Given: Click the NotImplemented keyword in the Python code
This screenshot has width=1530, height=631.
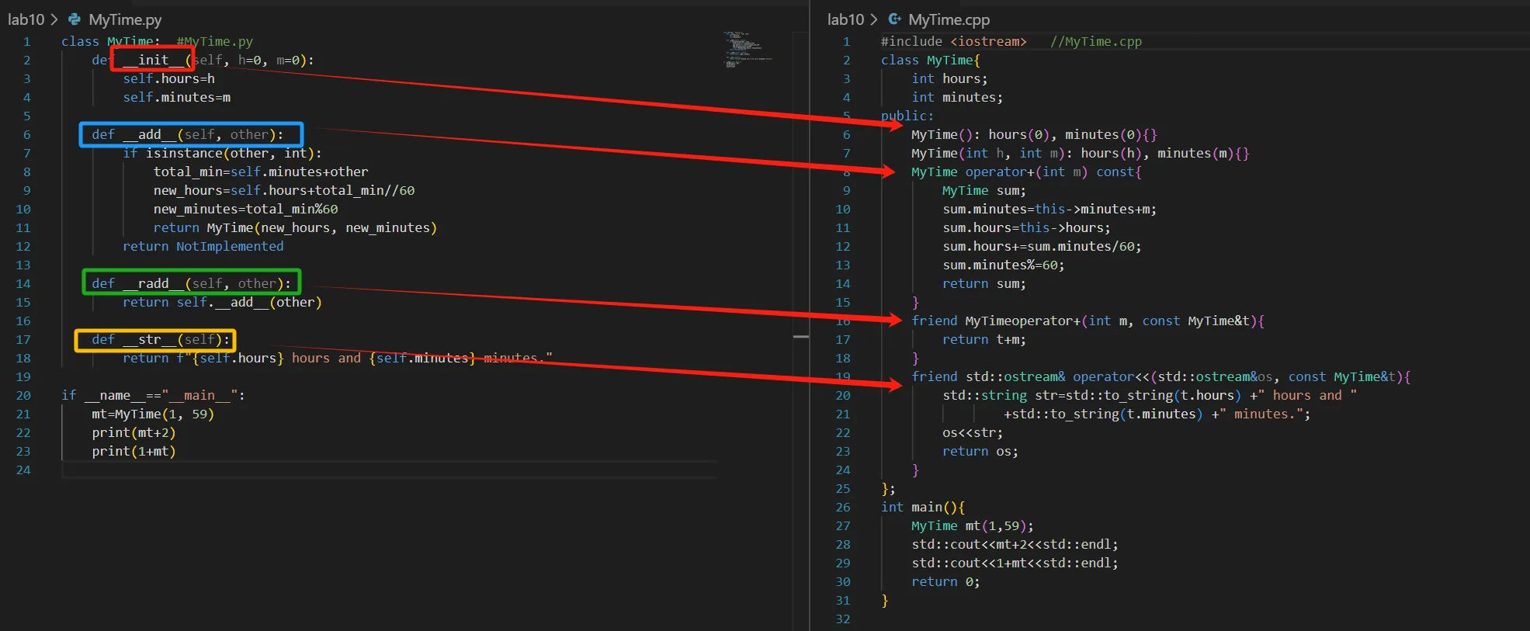Looking at the screenshot, I should [x=230, y=247].
